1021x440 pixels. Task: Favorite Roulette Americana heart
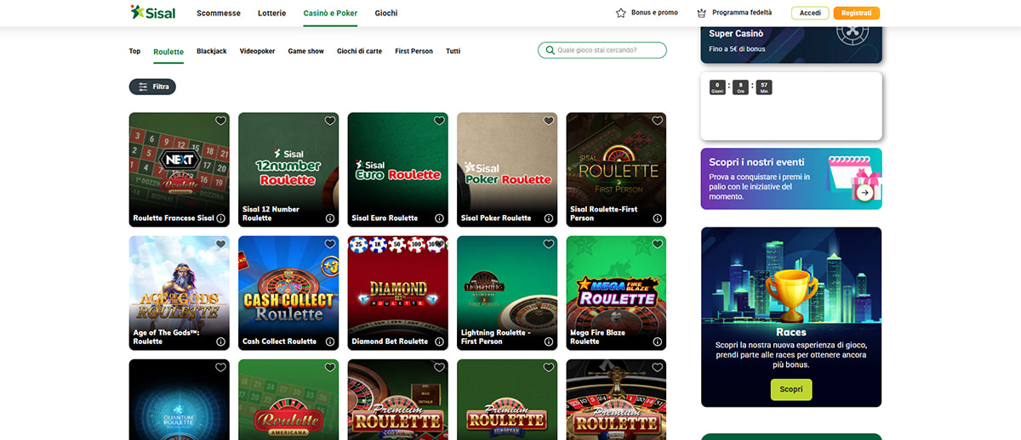(x=330, y=368)
